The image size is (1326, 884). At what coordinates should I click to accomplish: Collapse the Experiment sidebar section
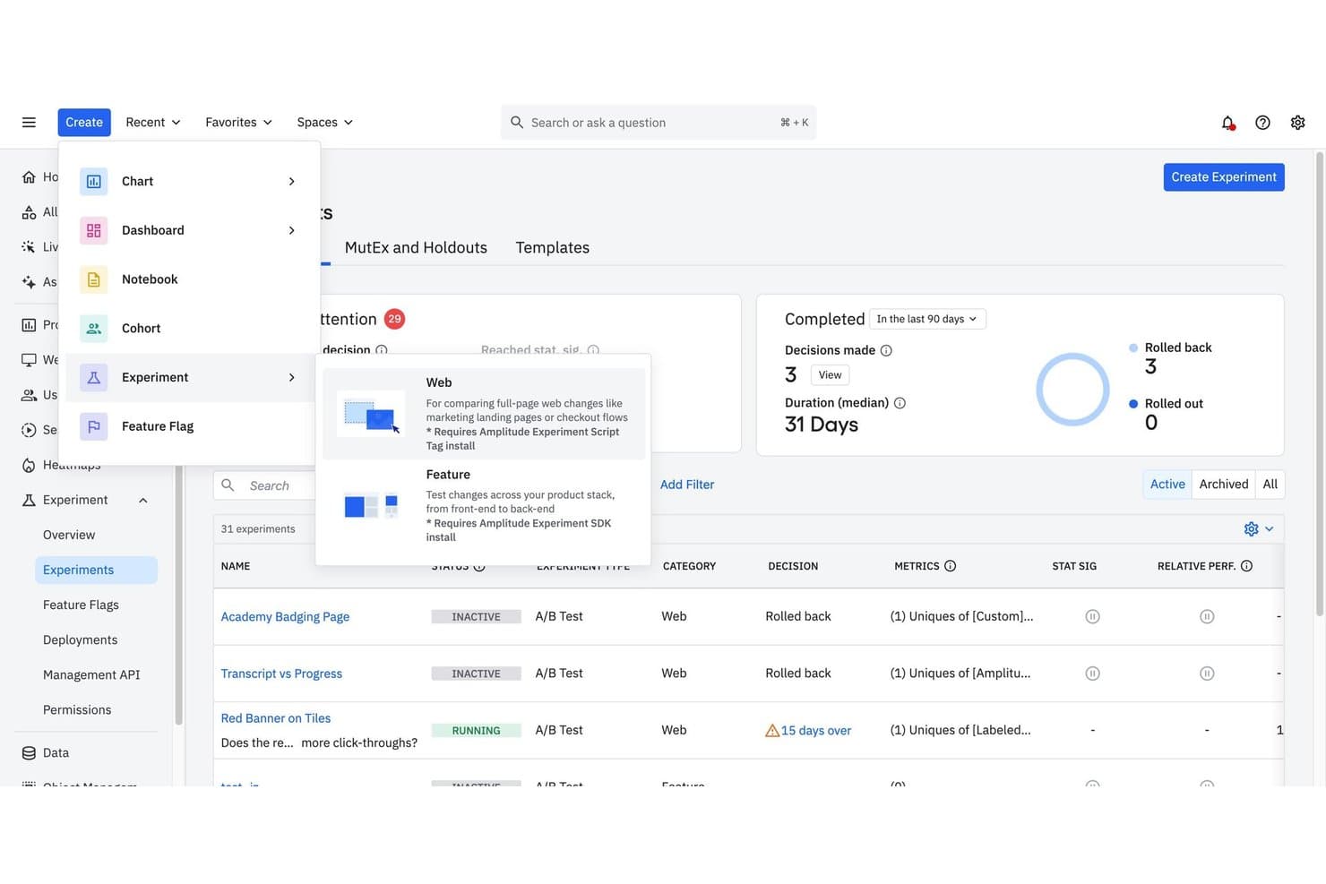point(142,501)
